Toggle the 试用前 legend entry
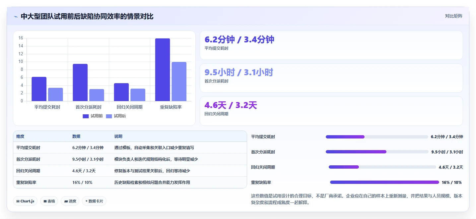Screen dimensions: 476x219 93,116
